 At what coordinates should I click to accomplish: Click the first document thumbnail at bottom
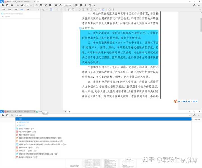click(74, 163)
